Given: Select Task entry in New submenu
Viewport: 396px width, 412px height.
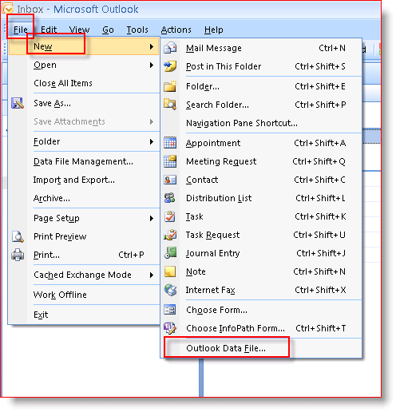Looking at the screenshot, I should [261, 216].
